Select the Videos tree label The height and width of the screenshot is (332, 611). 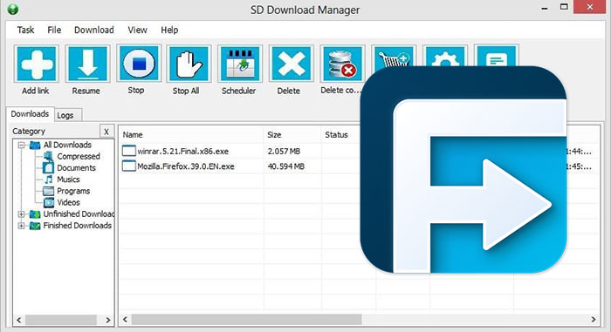click(x=68, y=202)
